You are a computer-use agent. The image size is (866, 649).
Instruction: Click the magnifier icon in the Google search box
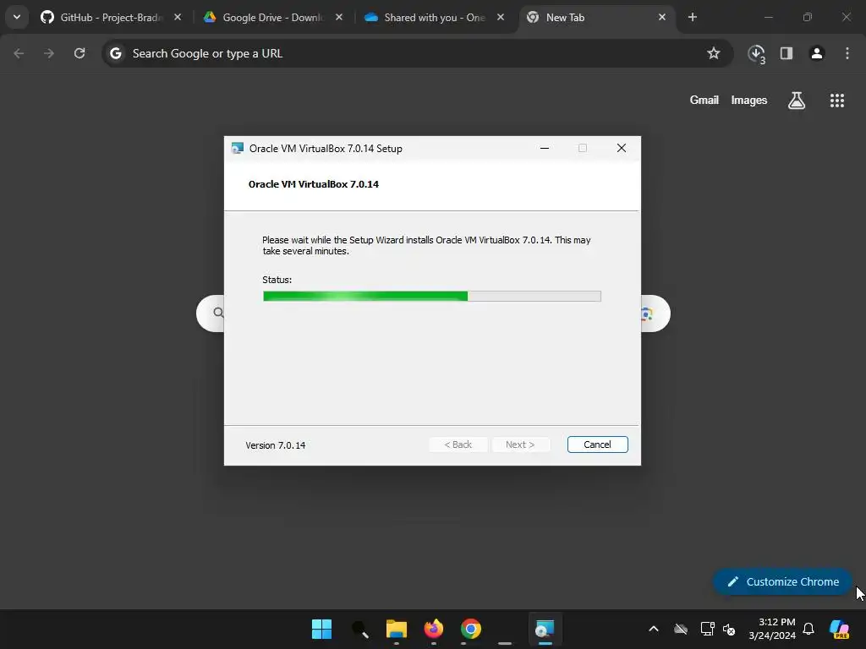[x=219, y=313]
